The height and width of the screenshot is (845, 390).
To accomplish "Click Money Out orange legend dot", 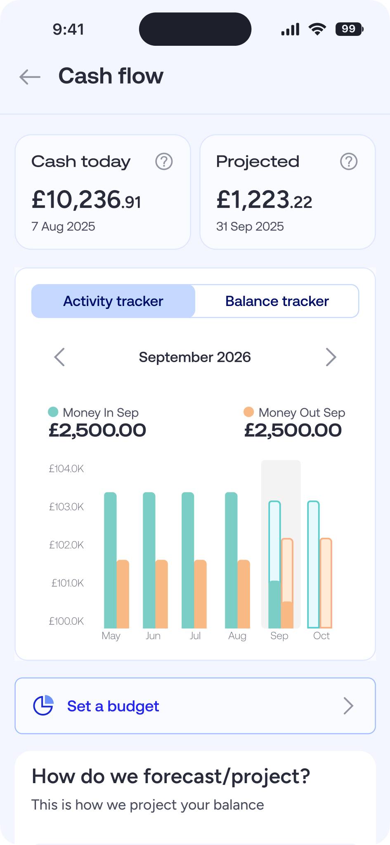I will [x=249, y=412].
